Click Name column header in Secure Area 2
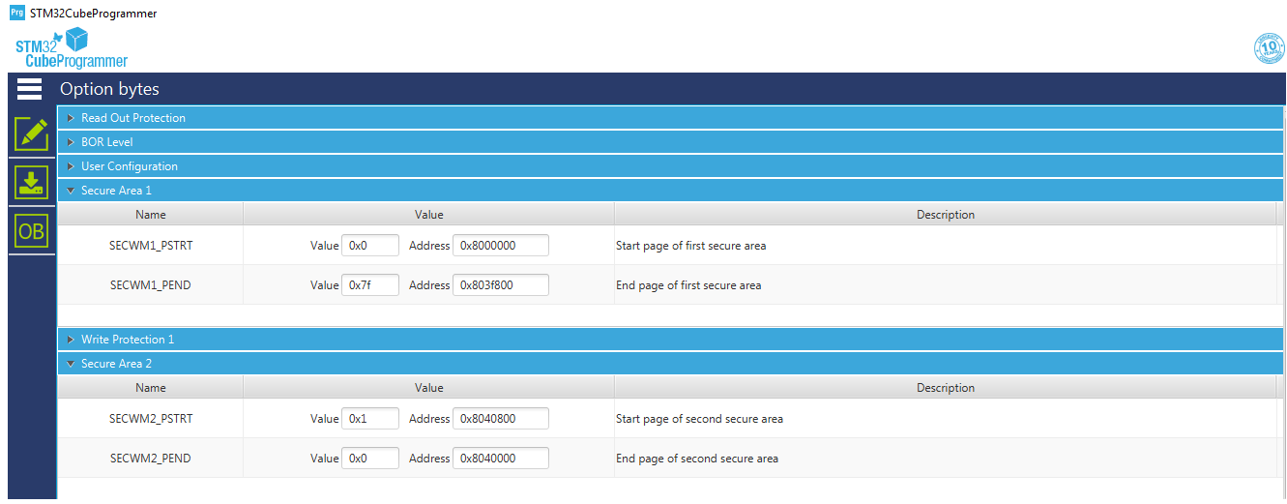This screenshot has width=1287, height=504. coord(151,388)
